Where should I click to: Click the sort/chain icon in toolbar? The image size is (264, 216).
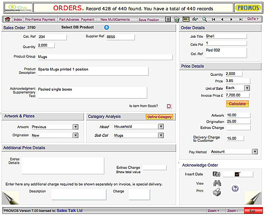(x=195, y=19)
